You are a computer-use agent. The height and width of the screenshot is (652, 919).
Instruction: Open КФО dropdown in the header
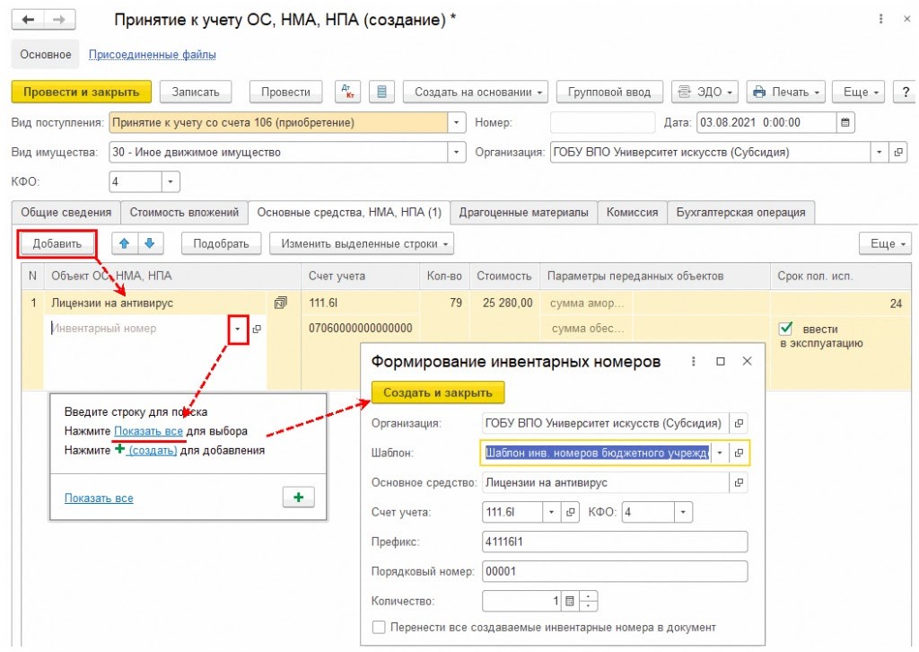(x=171, y=182)
